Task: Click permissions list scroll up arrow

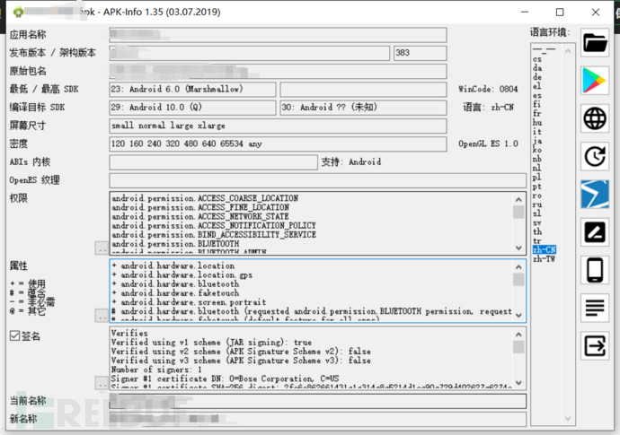Action: coord(518,199)
